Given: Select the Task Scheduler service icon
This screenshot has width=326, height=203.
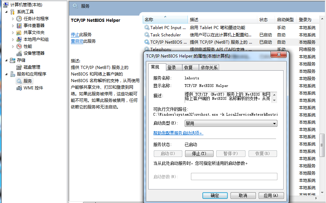Looking at the screenshot, I should click(147, 35).
